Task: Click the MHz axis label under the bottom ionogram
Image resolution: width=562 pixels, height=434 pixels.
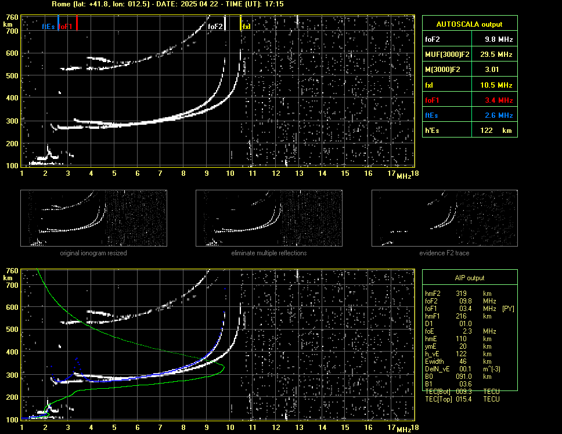Action: (x=404, y=430)
